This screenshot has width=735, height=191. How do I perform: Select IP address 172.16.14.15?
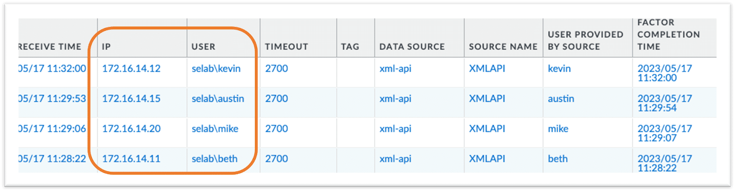click(x=131, y=98)
